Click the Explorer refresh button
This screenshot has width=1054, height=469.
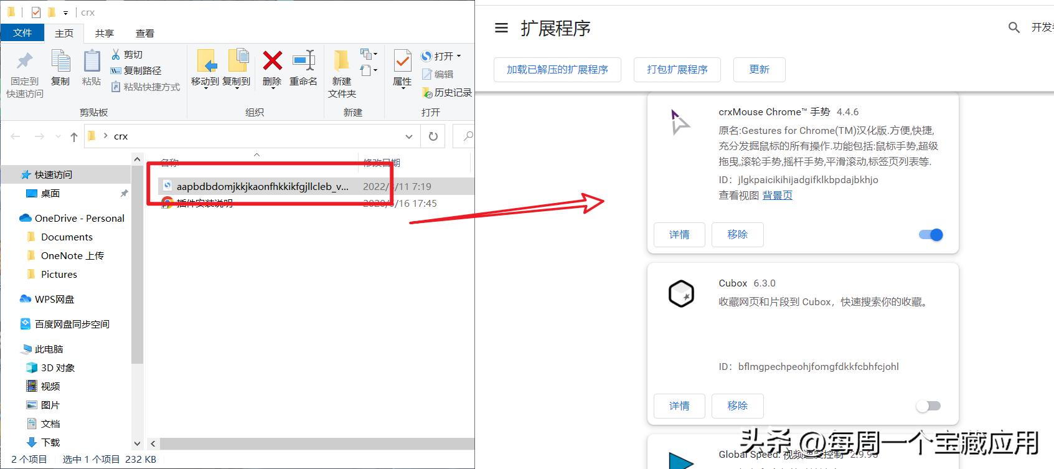(433, 136)
